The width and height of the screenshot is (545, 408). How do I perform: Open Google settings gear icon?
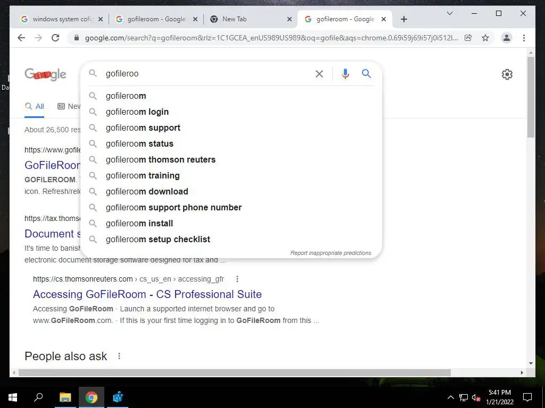[x=507, y=74]
